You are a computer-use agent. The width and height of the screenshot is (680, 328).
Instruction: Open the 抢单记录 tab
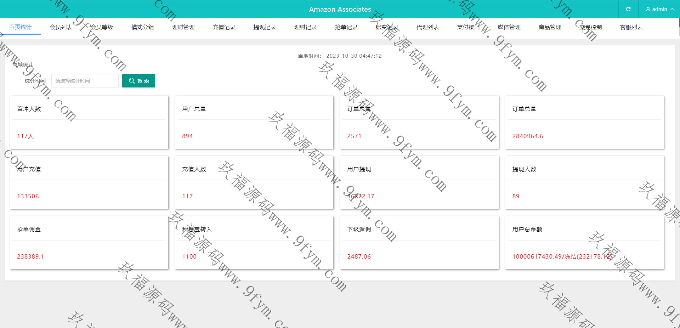tap(346, 27)
